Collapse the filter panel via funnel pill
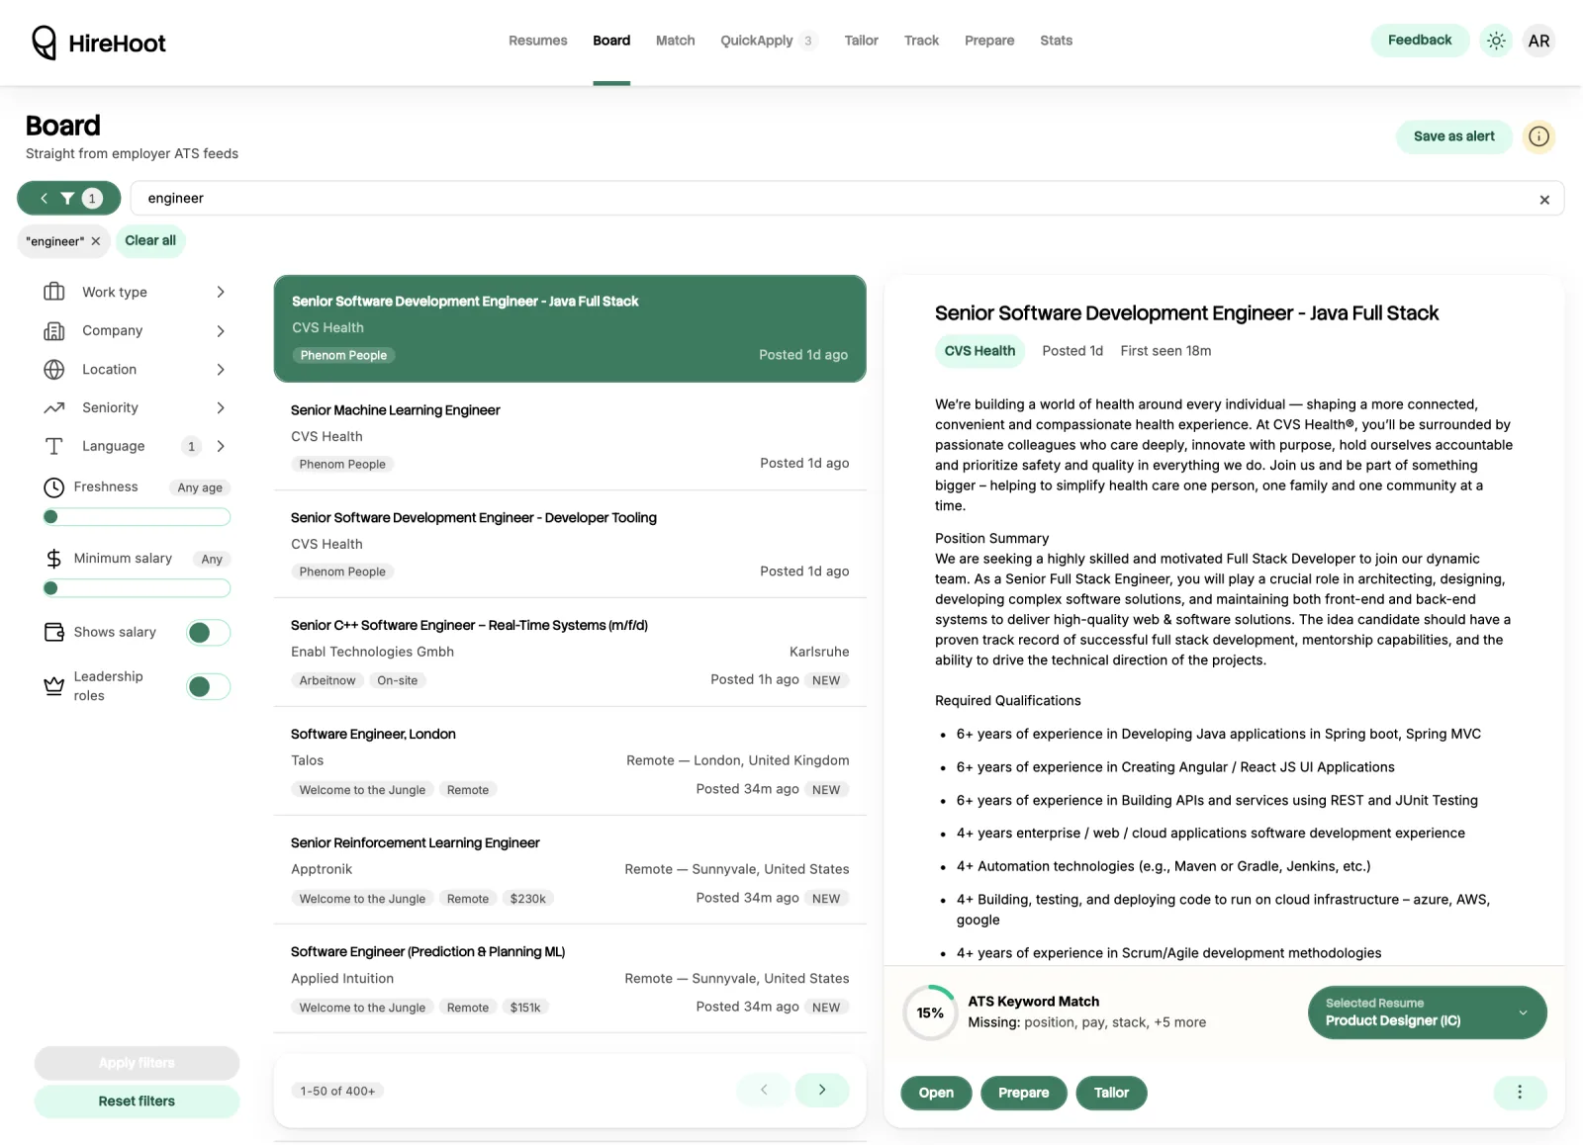 pyautogui.click(x=69, y=199)
